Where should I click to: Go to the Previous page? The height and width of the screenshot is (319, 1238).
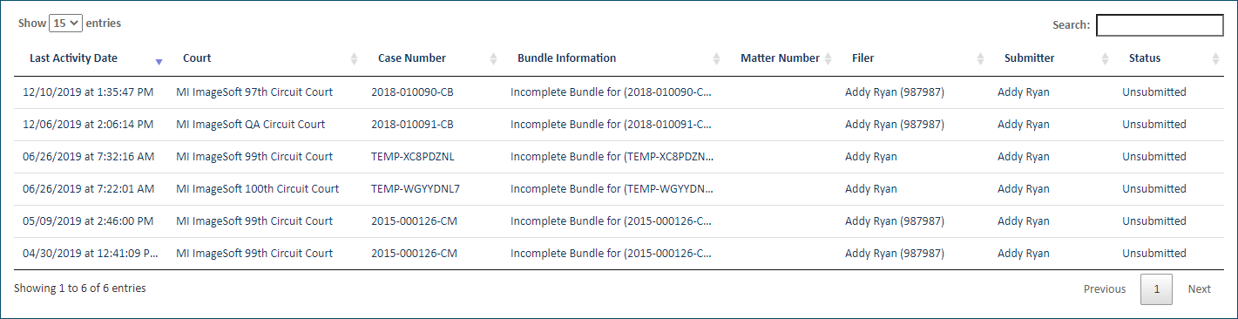[x=1105, y=289]
